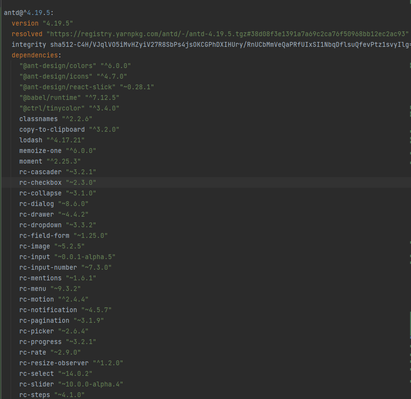The width and height of the screenshot is (411, 399).
Task: Click the rc-image "~5.2.5" line
Action: click(x=52, y=246)
